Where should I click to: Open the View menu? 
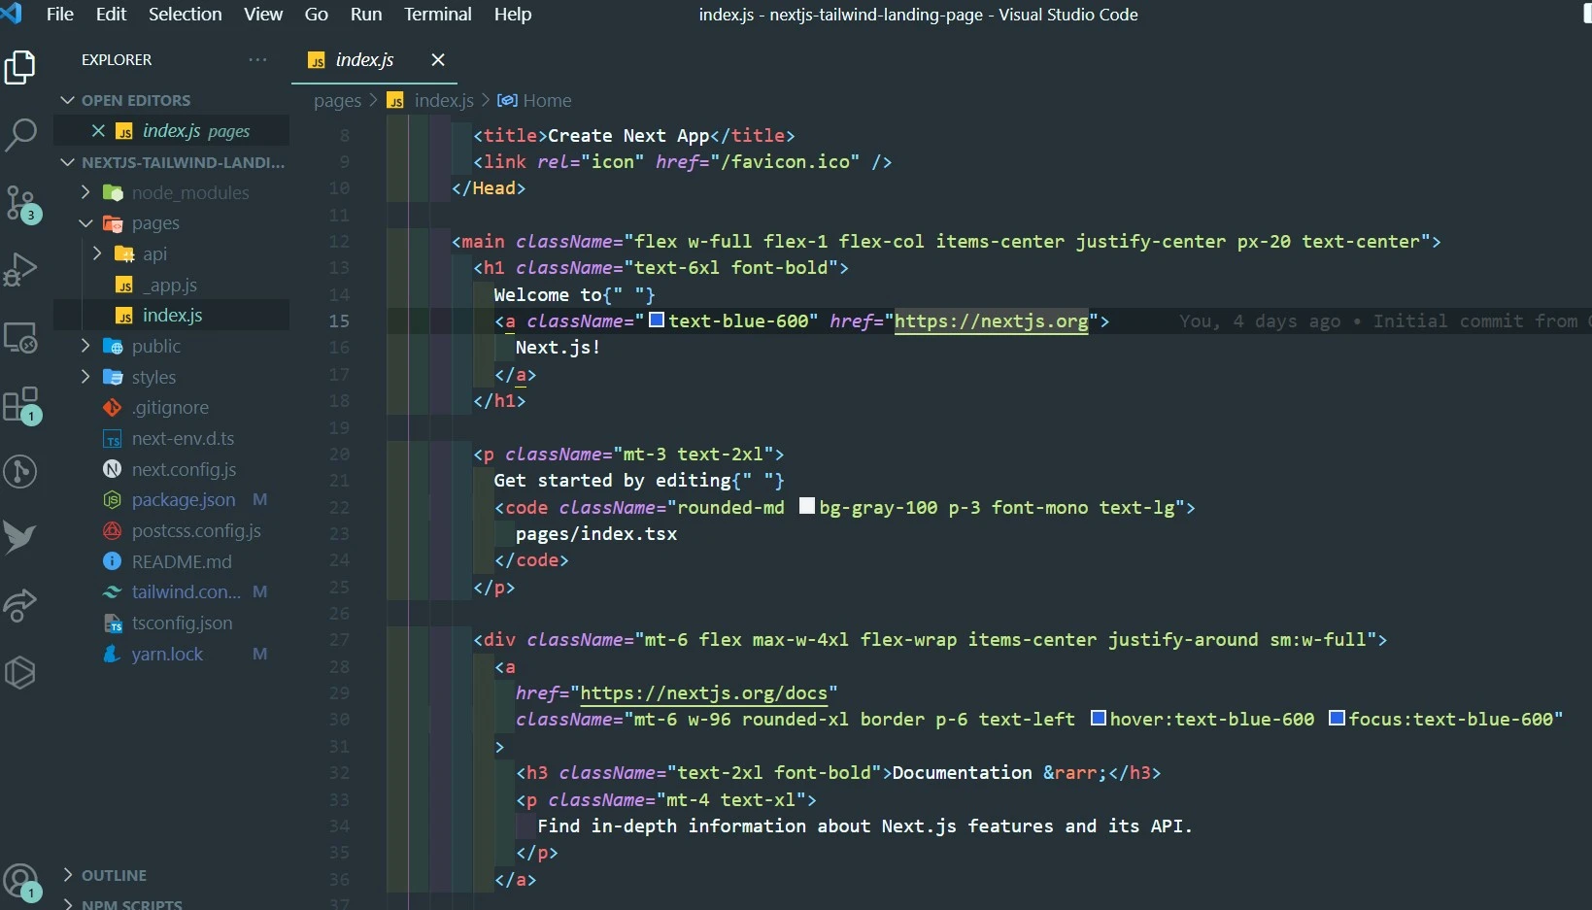click(263, 15)
